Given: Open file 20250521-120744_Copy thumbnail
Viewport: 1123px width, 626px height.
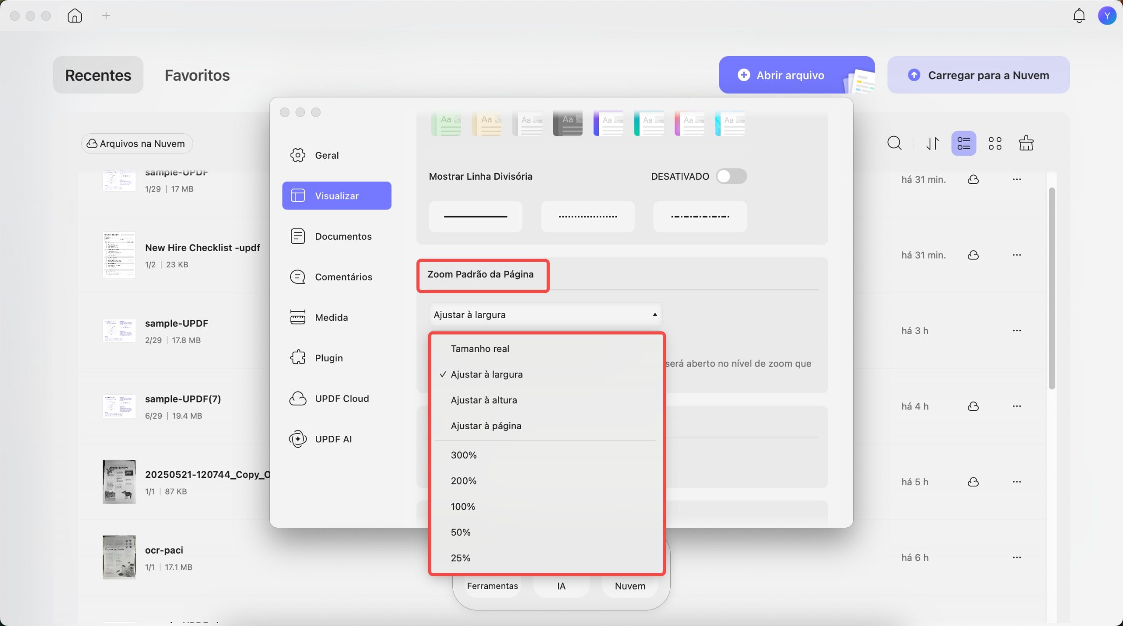Looking at the screenshot, I should coord(119,482).
